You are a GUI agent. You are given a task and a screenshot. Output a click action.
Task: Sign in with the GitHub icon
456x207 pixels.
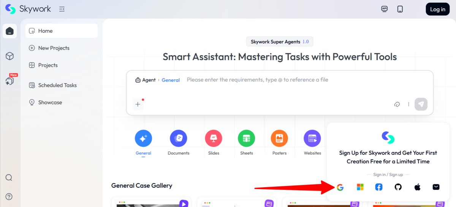coord(398,187)
